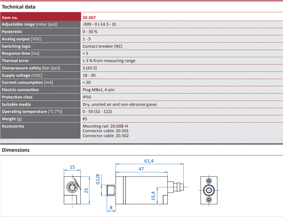The height and width of the screenshot is (217, 283).
Task: Click hysteresis value '0 - 30 %'
Action: tap(90, 31)
